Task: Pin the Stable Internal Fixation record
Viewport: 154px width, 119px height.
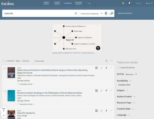Action: click(106, 68)
